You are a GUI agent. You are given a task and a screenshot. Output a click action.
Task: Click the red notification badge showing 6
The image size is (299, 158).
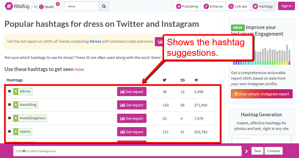(x=58, y=4)
